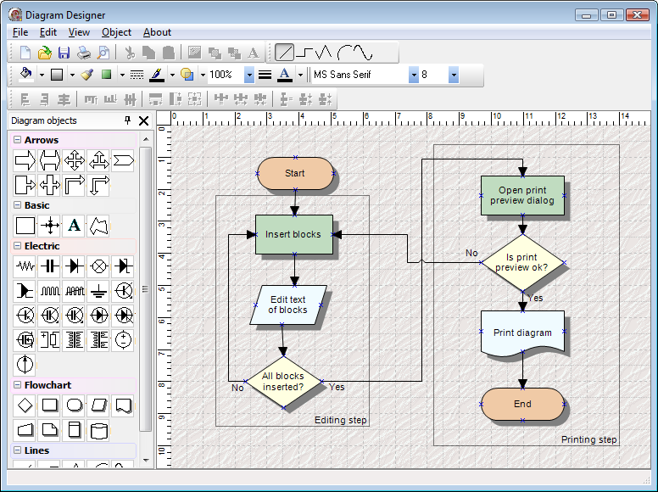Select the cylinder shape in the Flowchart group
Screen dimensions: 658x492
coord(99,429)
